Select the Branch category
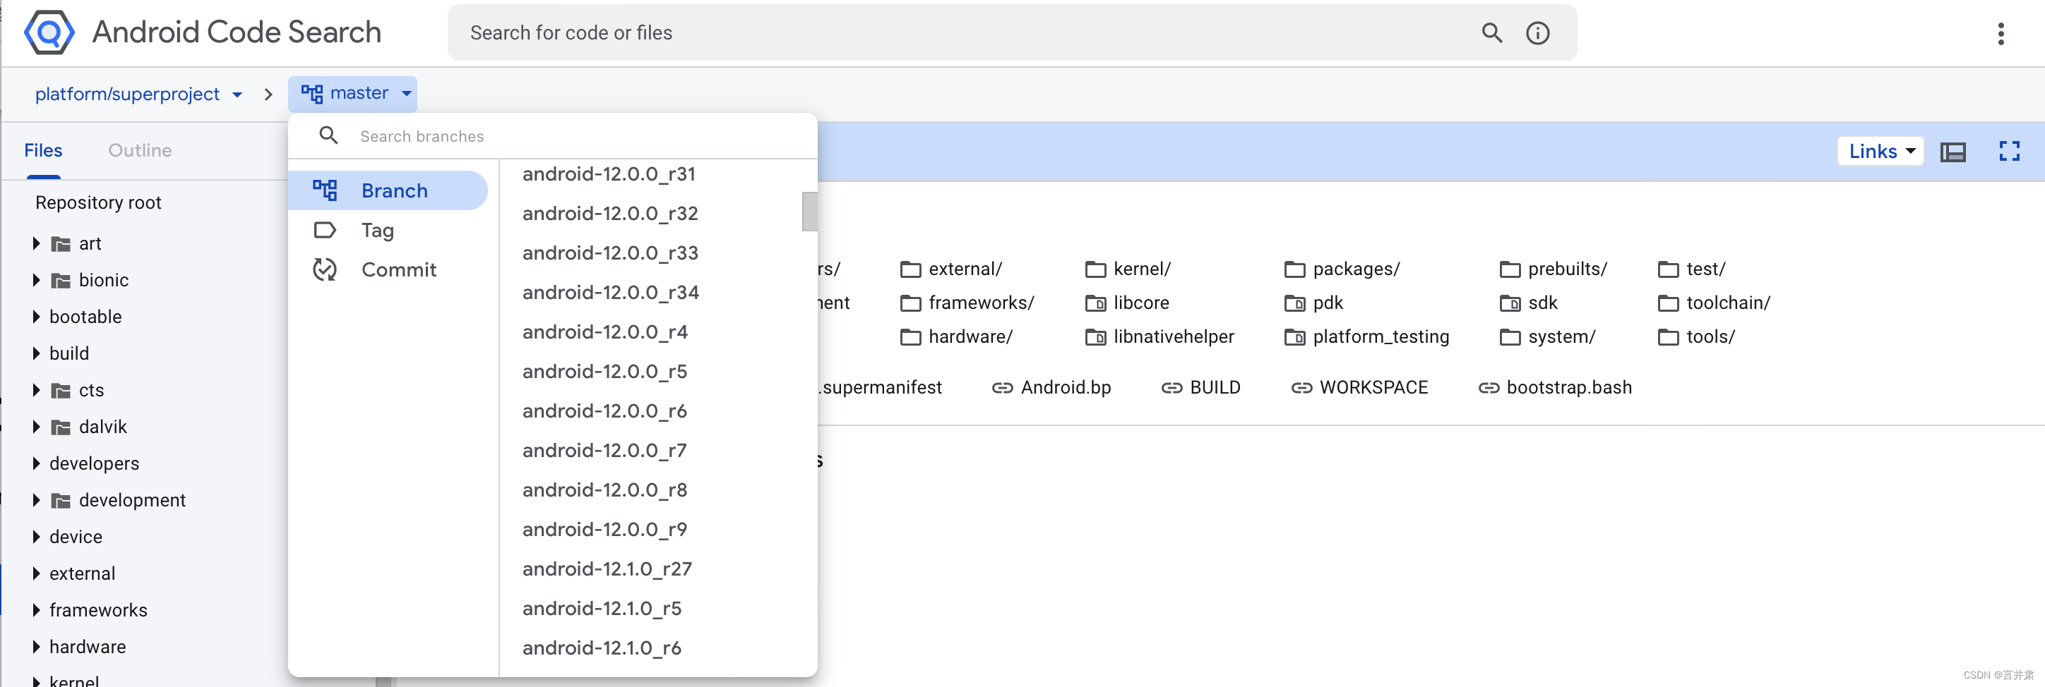The height and width of the screenshot is (687, 2045). (x=388, y=190)
